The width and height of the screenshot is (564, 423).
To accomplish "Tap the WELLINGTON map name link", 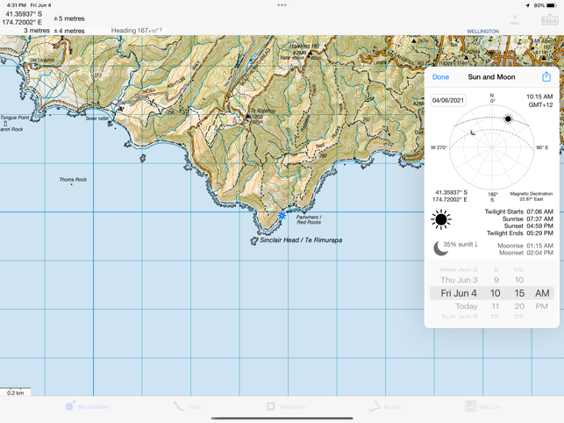I will pos(482,32).
